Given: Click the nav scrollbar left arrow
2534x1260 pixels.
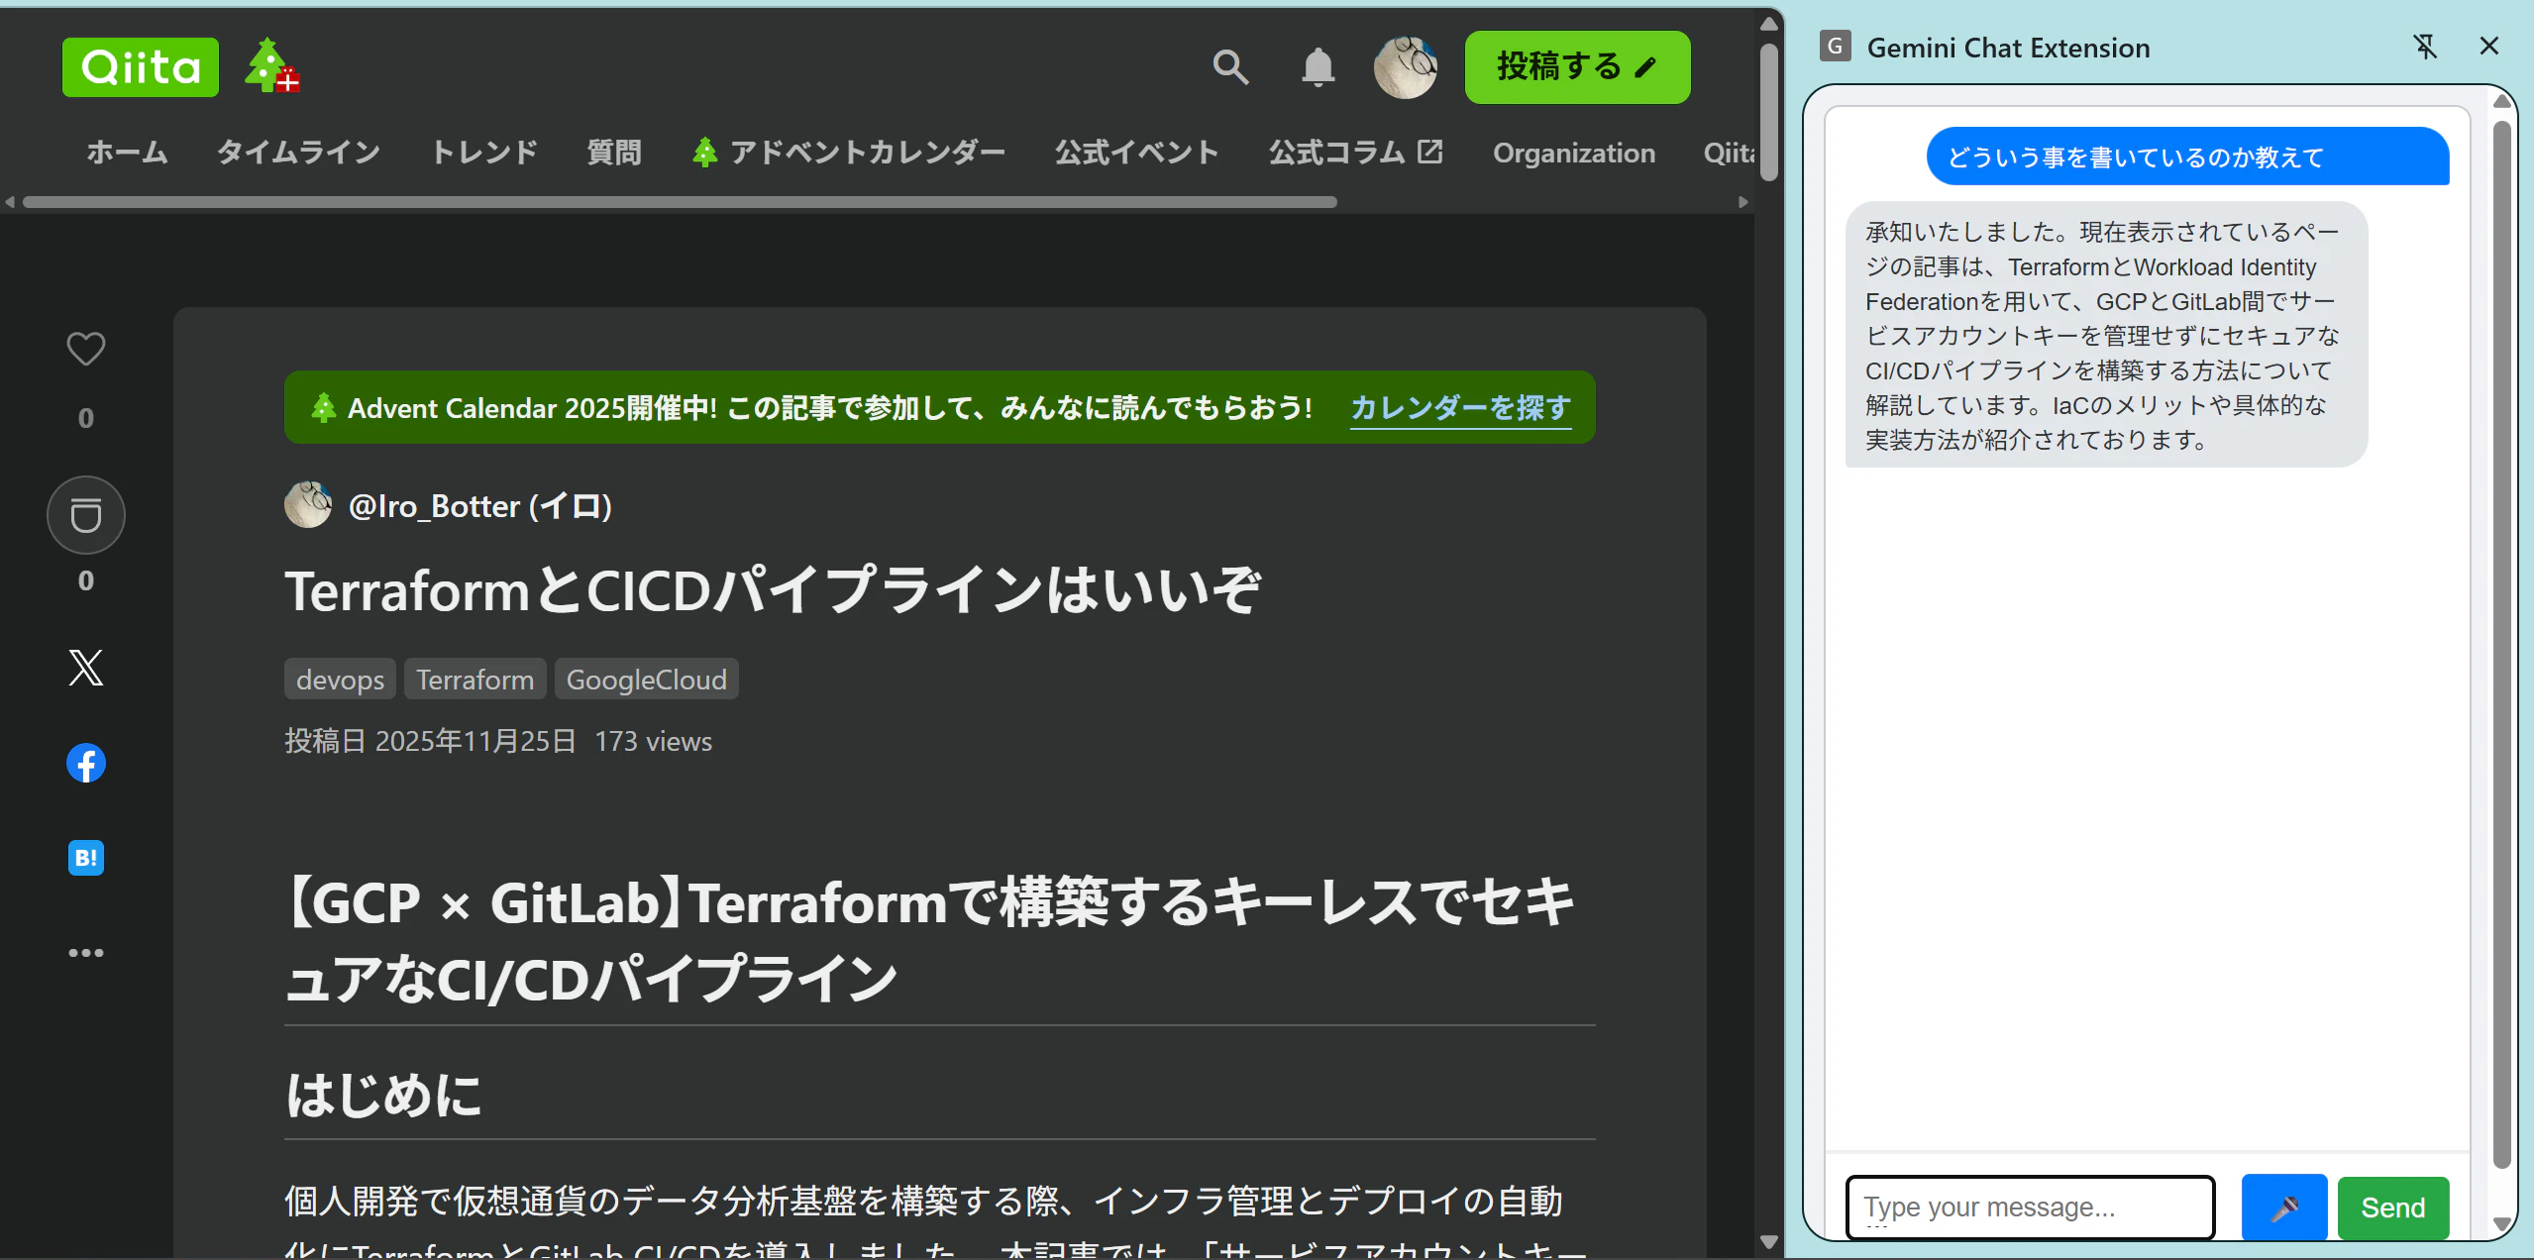Looking at the screenshot, I should [x=10, y=202].
